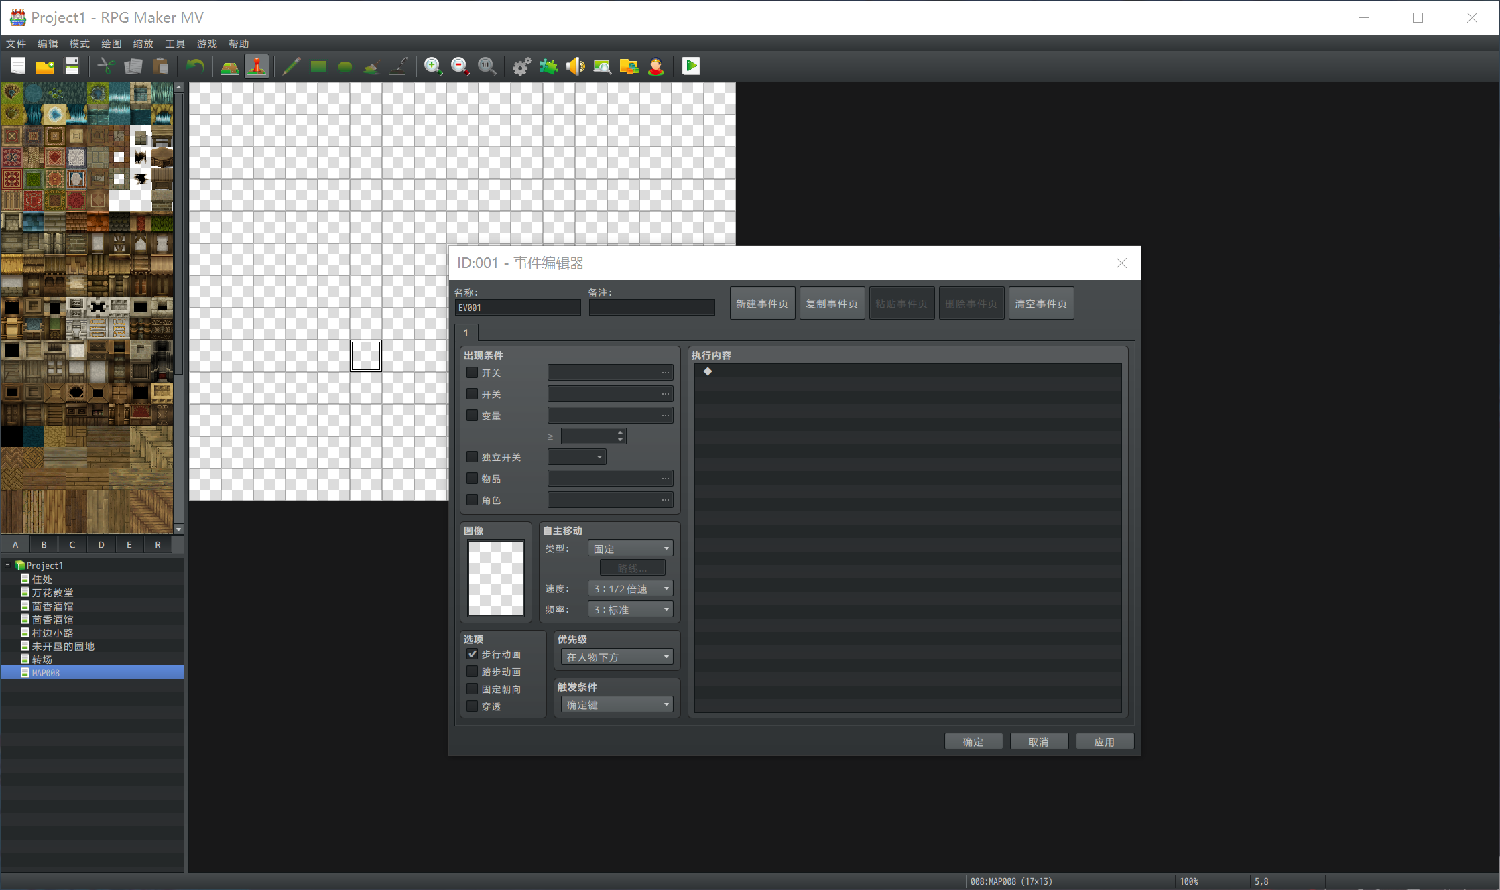
Task: Click the Open Project folder icon
Action: pyautogui.click(x=45, y=66)
